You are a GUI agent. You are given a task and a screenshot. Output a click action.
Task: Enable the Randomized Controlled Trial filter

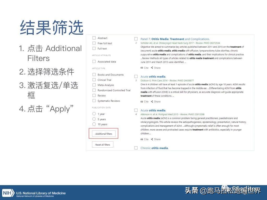coord(94,90)
